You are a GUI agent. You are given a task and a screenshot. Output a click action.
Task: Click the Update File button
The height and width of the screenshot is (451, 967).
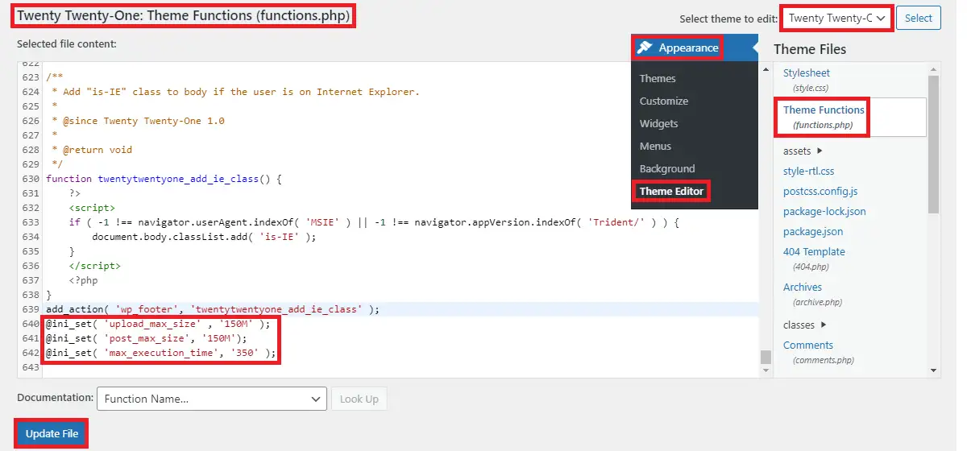click(x=52, y=433)
